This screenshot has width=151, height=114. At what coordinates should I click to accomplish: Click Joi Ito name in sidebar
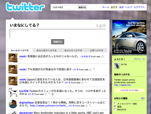click(x=124, y=64)
